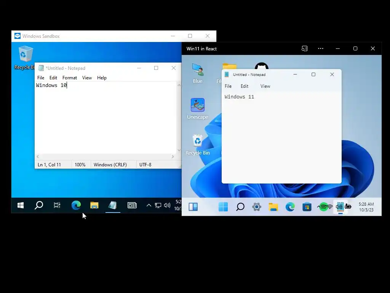Viewport: 390px width, 293px height.
Task: Click the scroll-down arrow in Windows 10 Notepad
Action: pos(179,150)
